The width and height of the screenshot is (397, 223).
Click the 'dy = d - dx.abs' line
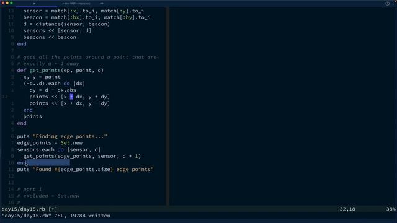[53, 90]
